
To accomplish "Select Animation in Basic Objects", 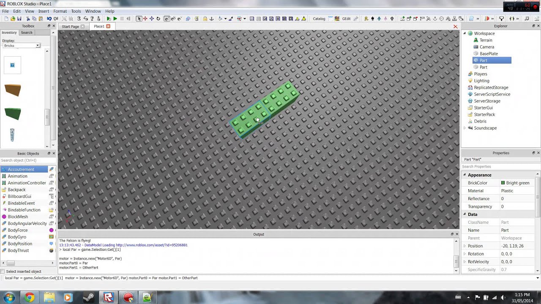I will coord(17,176).
